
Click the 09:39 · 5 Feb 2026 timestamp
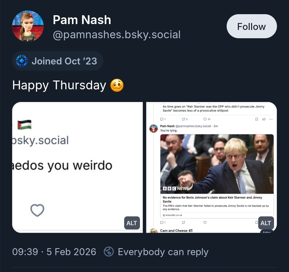pos(54,252)
